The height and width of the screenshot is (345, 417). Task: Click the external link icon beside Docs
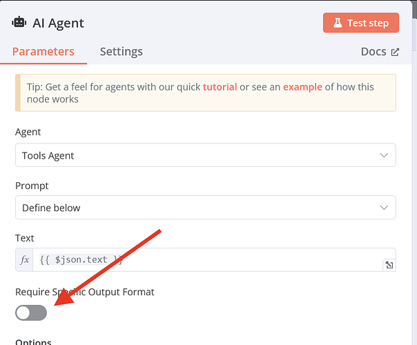(395, 52)
